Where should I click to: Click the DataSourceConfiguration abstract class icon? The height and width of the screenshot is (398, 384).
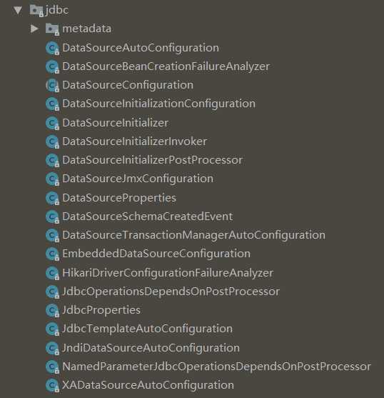pos(53,85)
